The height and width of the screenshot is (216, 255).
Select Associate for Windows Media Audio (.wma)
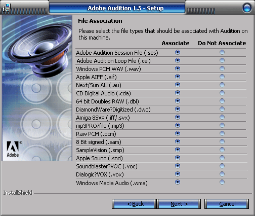pyautogui.click(x=178, y=182)
